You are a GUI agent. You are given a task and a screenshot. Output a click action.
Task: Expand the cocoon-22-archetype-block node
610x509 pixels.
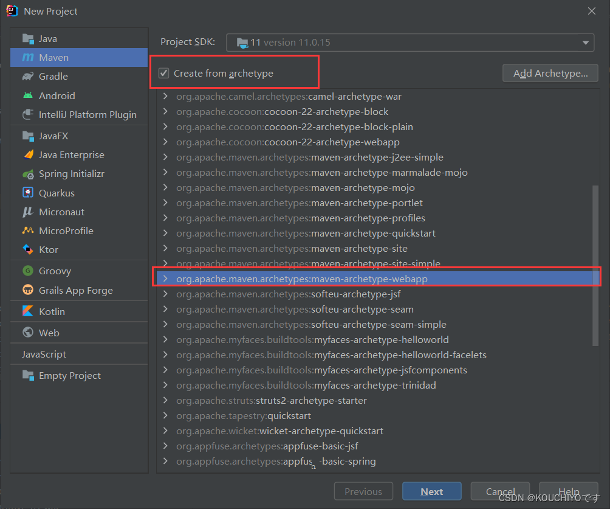pyautogui.click(x=165, y=111)
